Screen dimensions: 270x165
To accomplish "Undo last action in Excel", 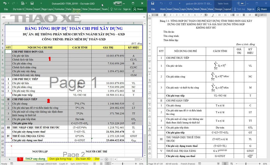I will tap(5, 3).
